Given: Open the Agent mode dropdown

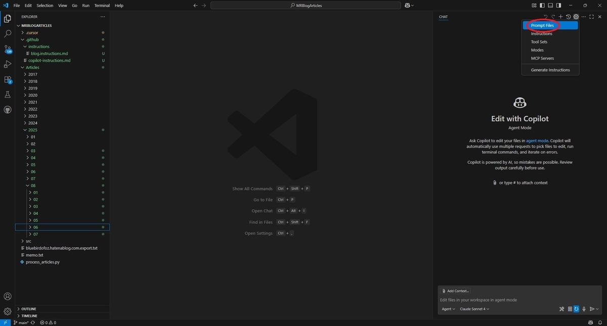Looking at the screenshot, I should point(448,309).
